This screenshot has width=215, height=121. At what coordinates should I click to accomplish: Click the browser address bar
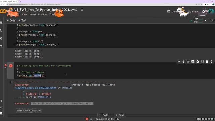pyautogui.click(x=101, y=4)
